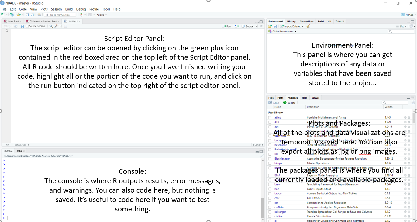417x222 pixels.
Task: Click the Install packages button
Action: coord(274,103)
